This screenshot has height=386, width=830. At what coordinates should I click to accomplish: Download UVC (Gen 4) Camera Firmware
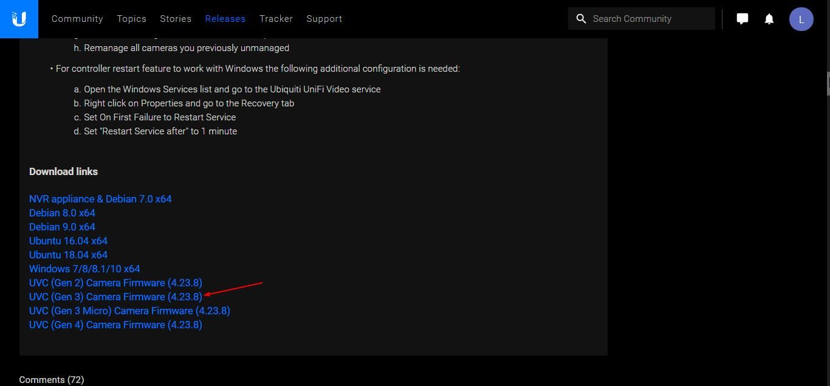pyautogui.click(x=115, y=325)
